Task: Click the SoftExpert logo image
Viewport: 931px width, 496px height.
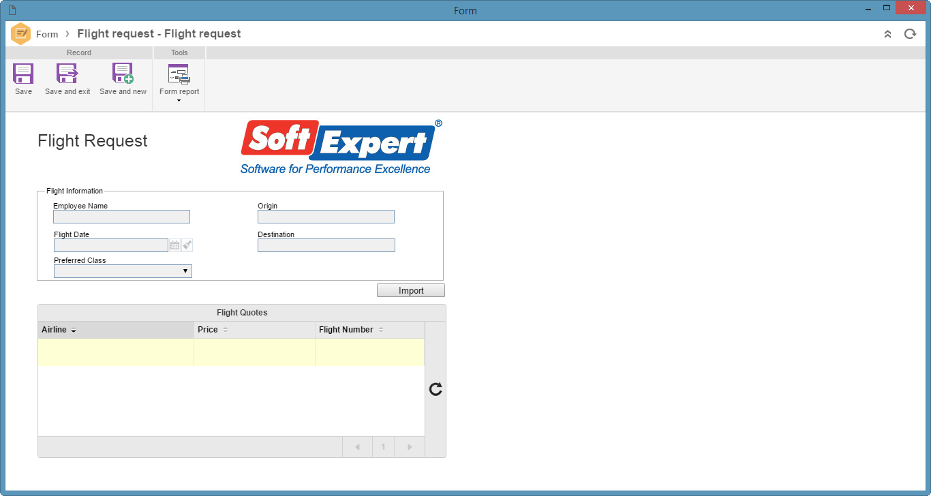Action: 341,147
